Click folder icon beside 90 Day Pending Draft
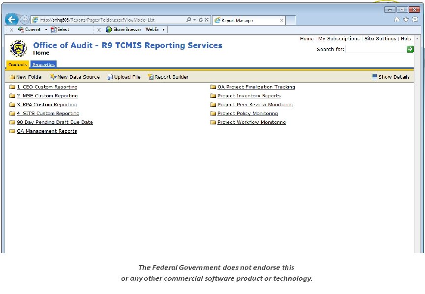This screenshot has height=294, width=425. click(12, 122)
